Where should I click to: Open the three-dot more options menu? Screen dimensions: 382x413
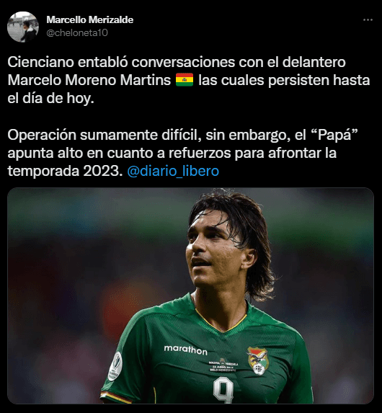pyautogui.click(x=368, y=19)
